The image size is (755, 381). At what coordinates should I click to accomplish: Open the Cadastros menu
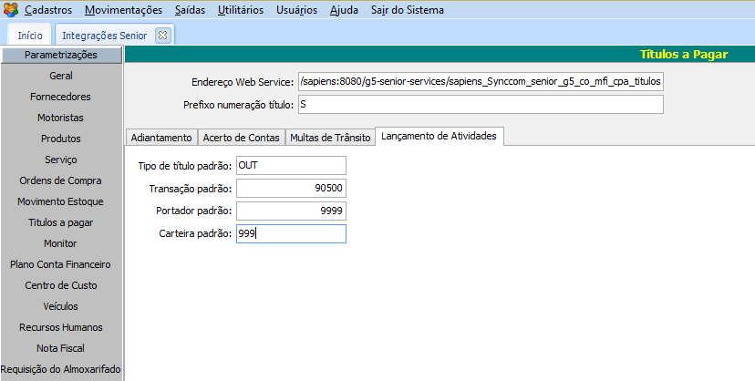coord(48,10)
